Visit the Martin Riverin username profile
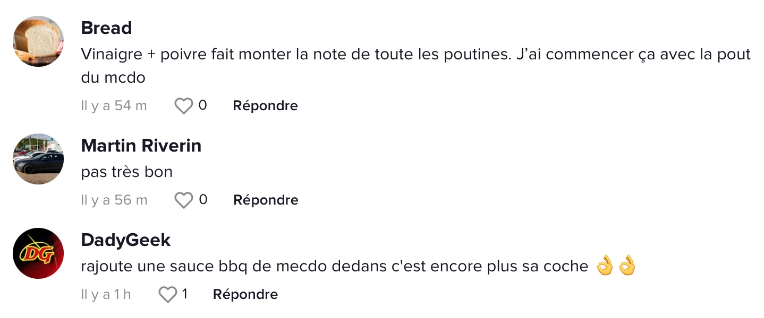 [141, 146]
